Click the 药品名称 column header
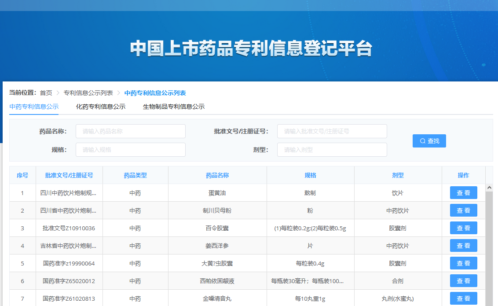Screen dimensions: 498x306 [x=217, y=175]
